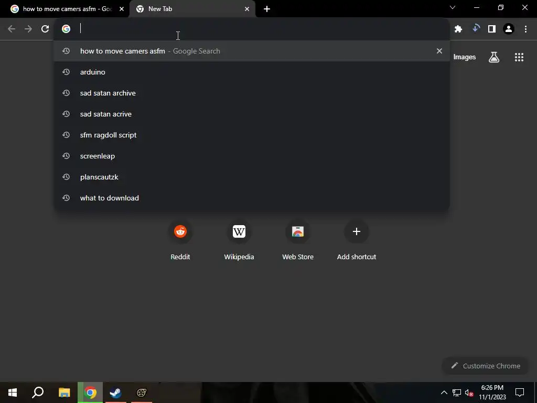Click the Customize Chrome button
This screenshot has height=403, width=537.
486,366
